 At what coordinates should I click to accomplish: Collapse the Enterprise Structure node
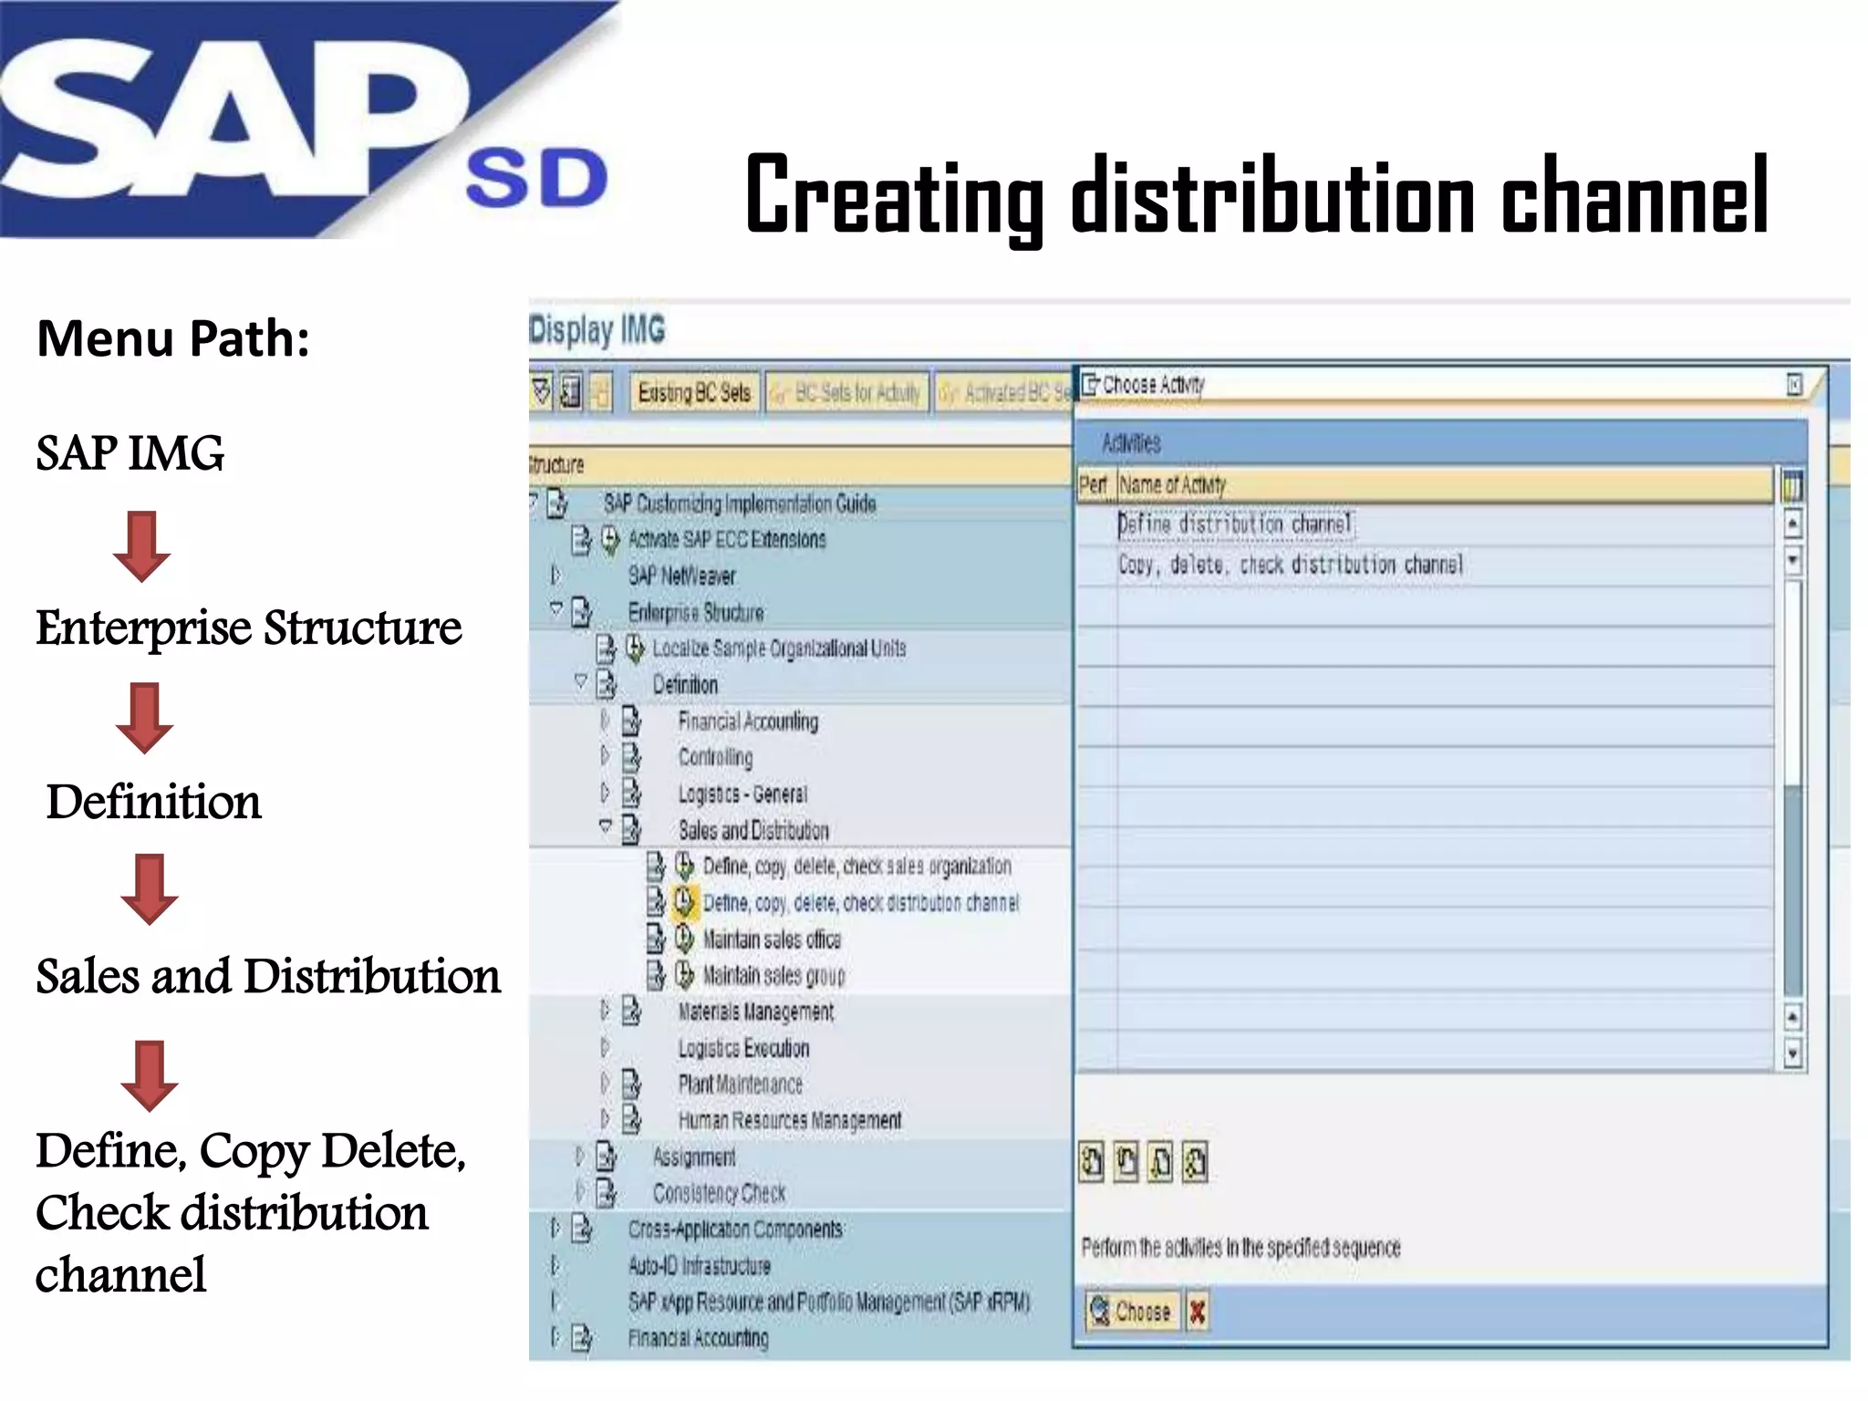tap(555, 608)
